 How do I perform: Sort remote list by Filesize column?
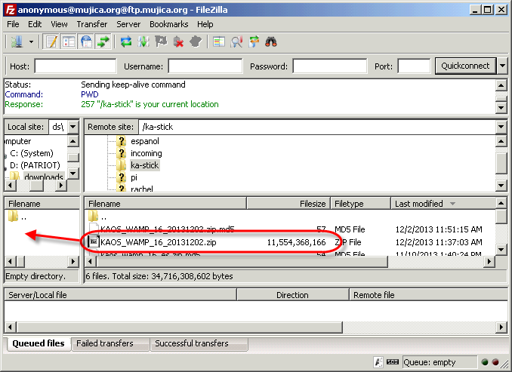(288, 204)
